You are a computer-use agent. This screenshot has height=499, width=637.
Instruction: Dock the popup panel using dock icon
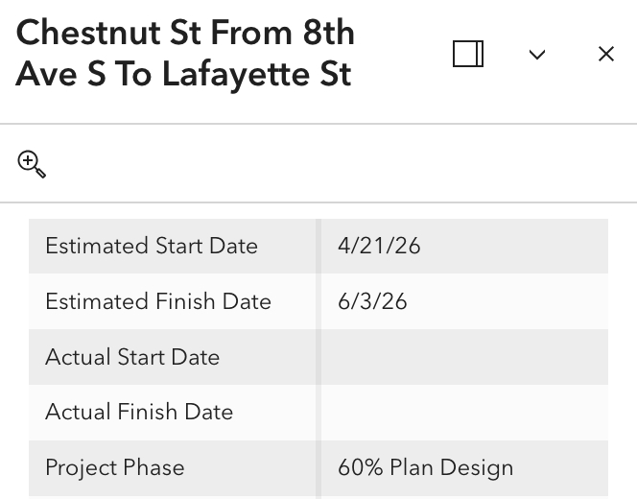tap(468, 54)
